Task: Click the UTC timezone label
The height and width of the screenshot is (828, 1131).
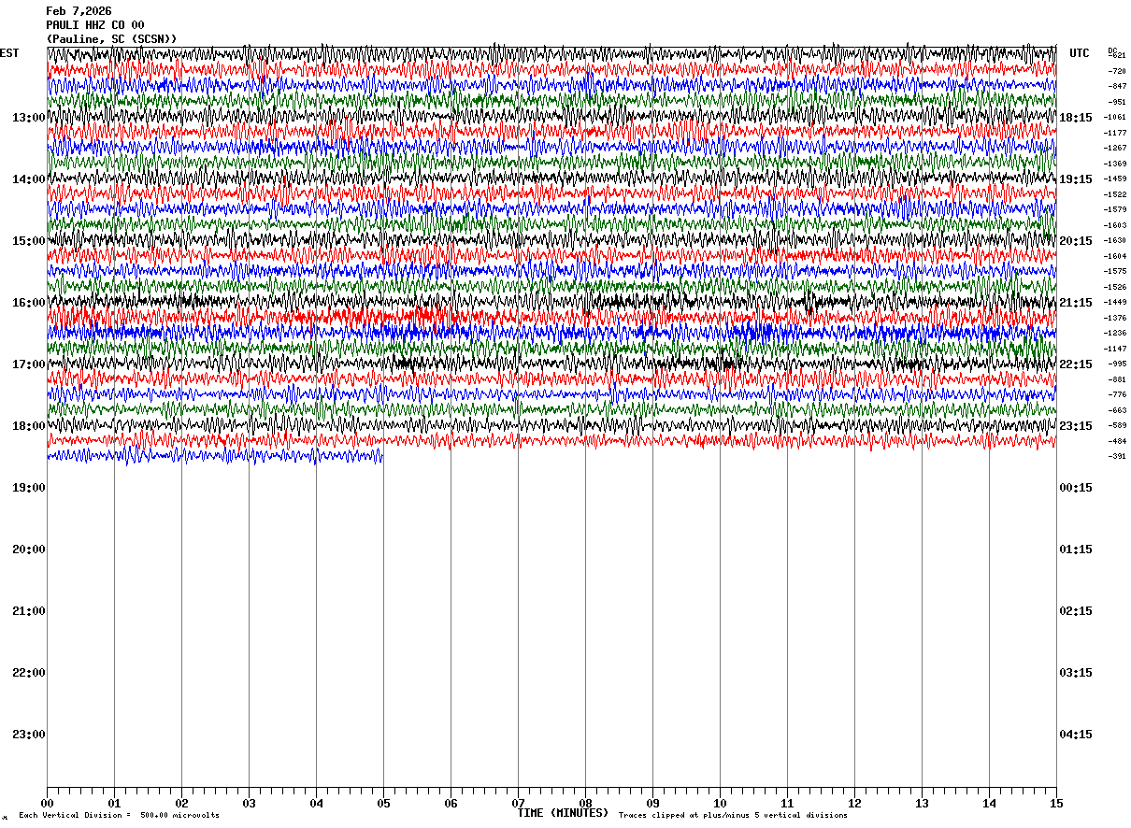Action: click(1080, 53)
